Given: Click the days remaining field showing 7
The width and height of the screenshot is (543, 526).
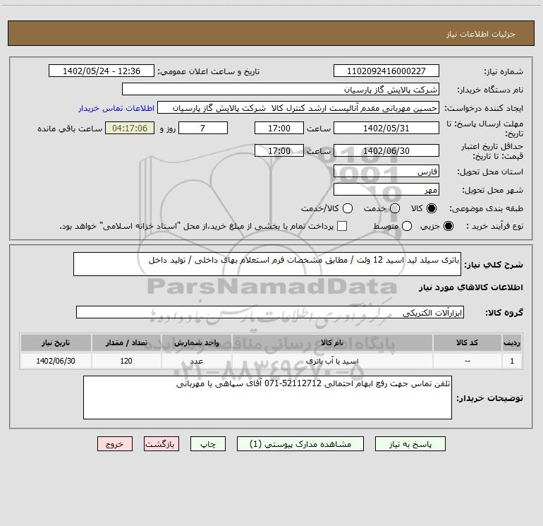Looking at the screenshot, I should pyautogui.click(x=203, y=128).
